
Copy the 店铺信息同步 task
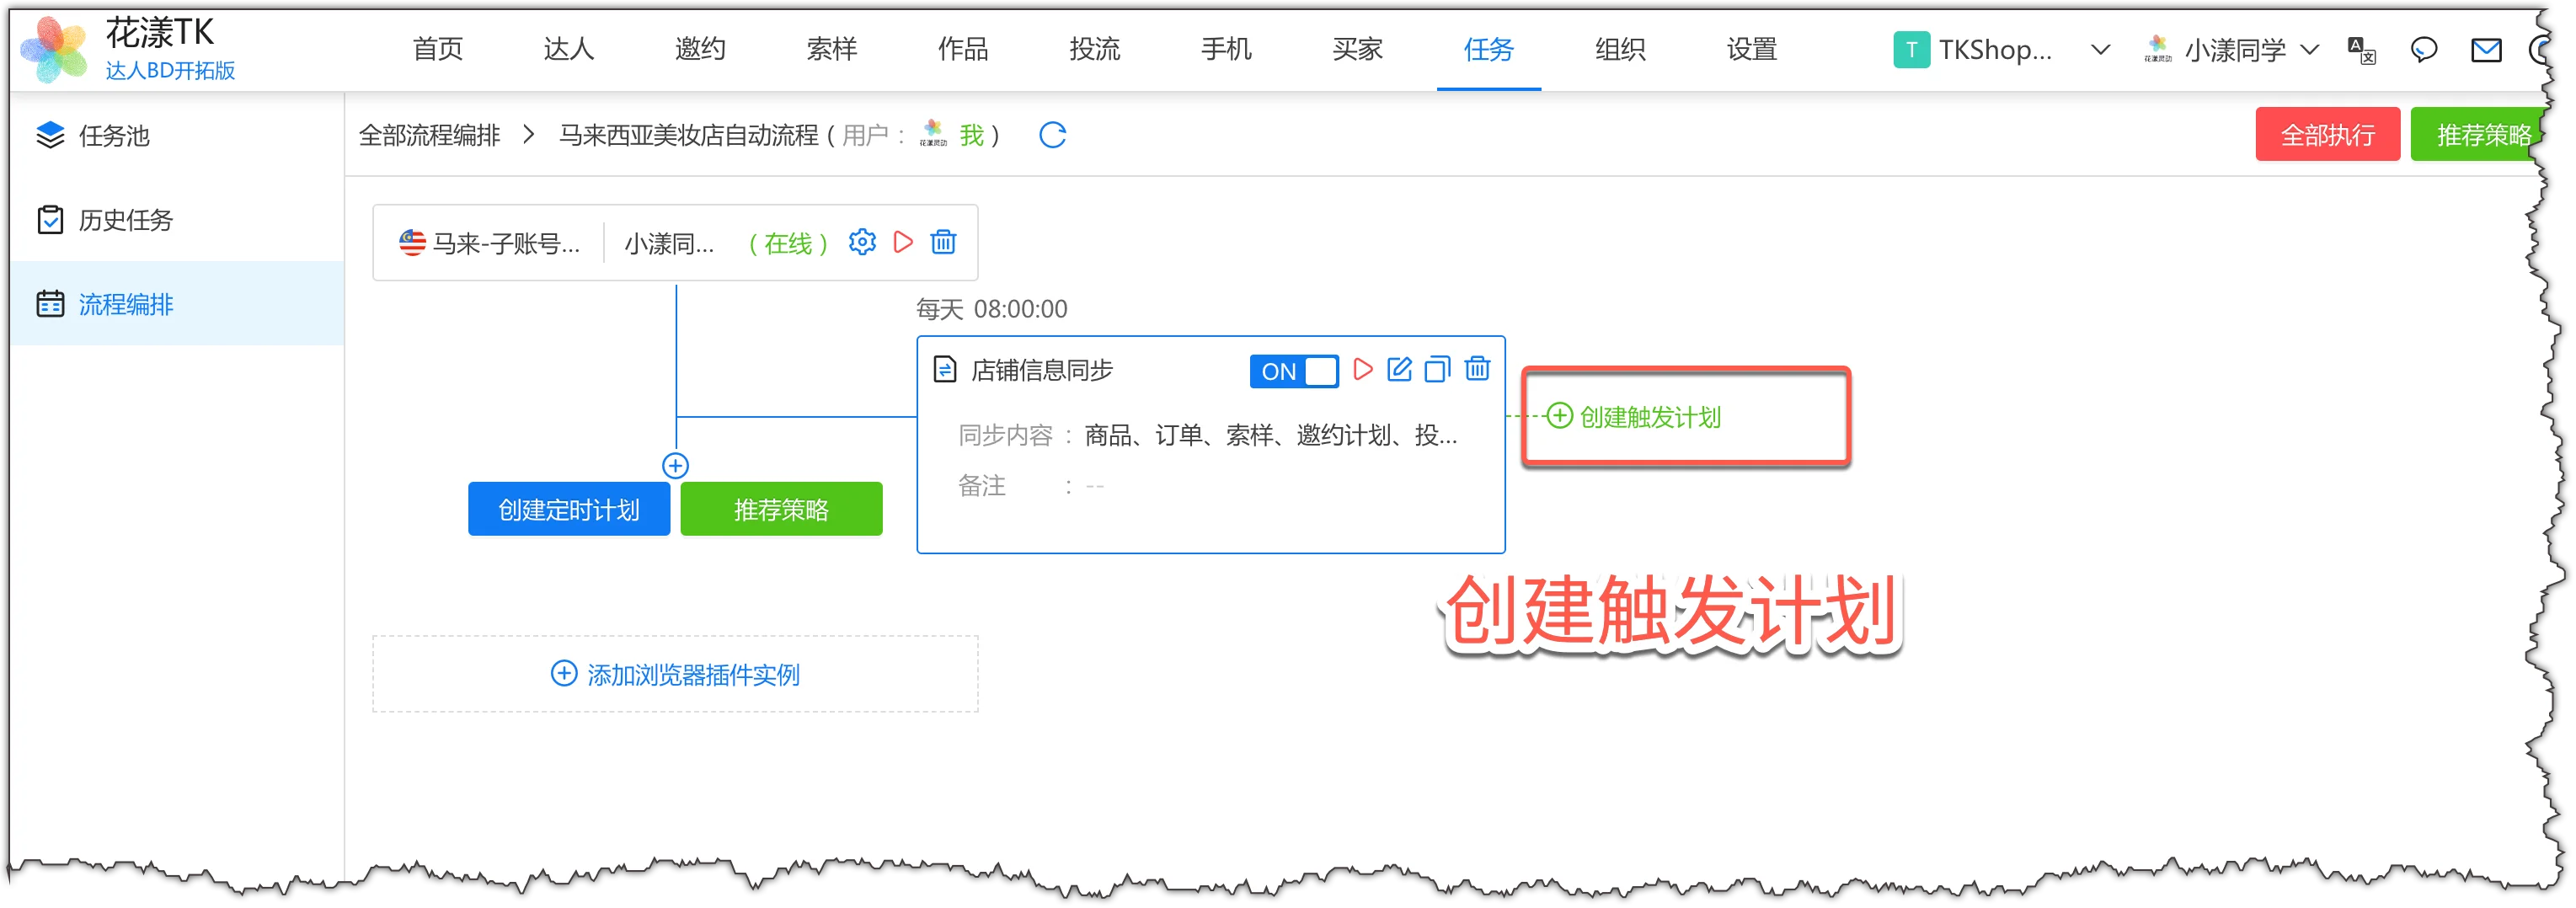(1437, 369)
